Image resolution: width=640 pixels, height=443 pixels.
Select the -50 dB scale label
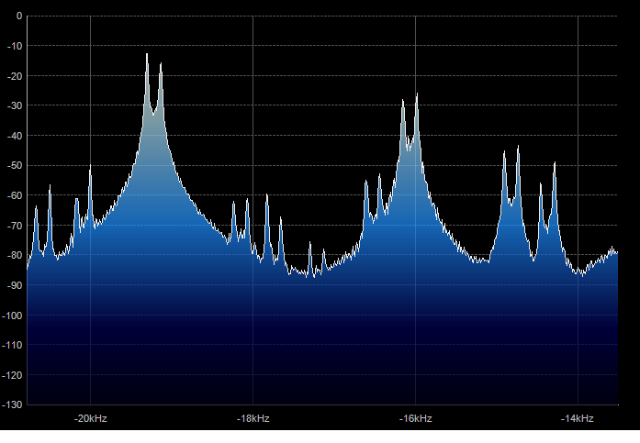pyautogui.click(x=15, y=165)
